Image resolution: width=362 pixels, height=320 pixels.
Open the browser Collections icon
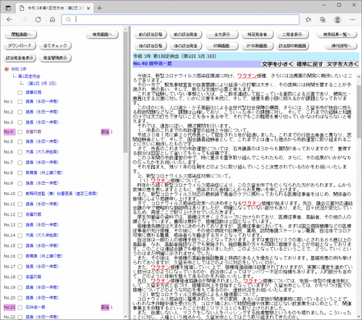coord(323,20)
